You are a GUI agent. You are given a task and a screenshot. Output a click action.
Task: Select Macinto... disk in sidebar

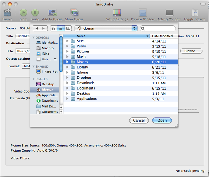tap(45, 48)
